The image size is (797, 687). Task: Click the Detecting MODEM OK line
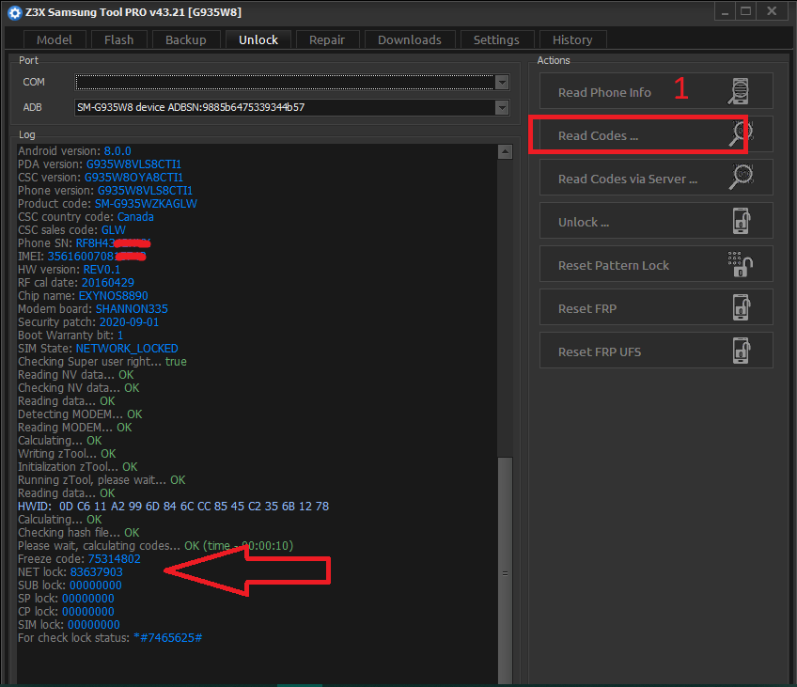click(80, 414)
